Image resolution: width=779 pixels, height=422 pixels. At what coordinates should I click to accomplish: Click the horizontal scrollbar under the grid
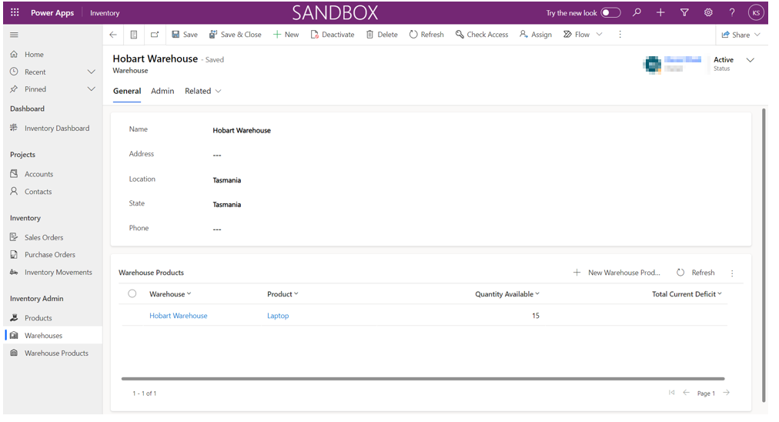423,379
